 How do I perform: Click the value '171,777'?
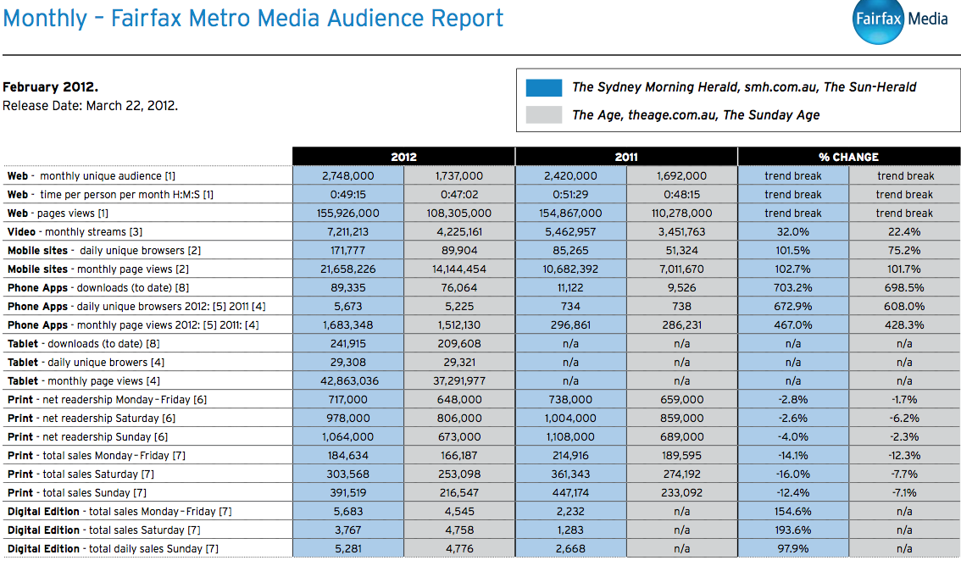(348, 251)
